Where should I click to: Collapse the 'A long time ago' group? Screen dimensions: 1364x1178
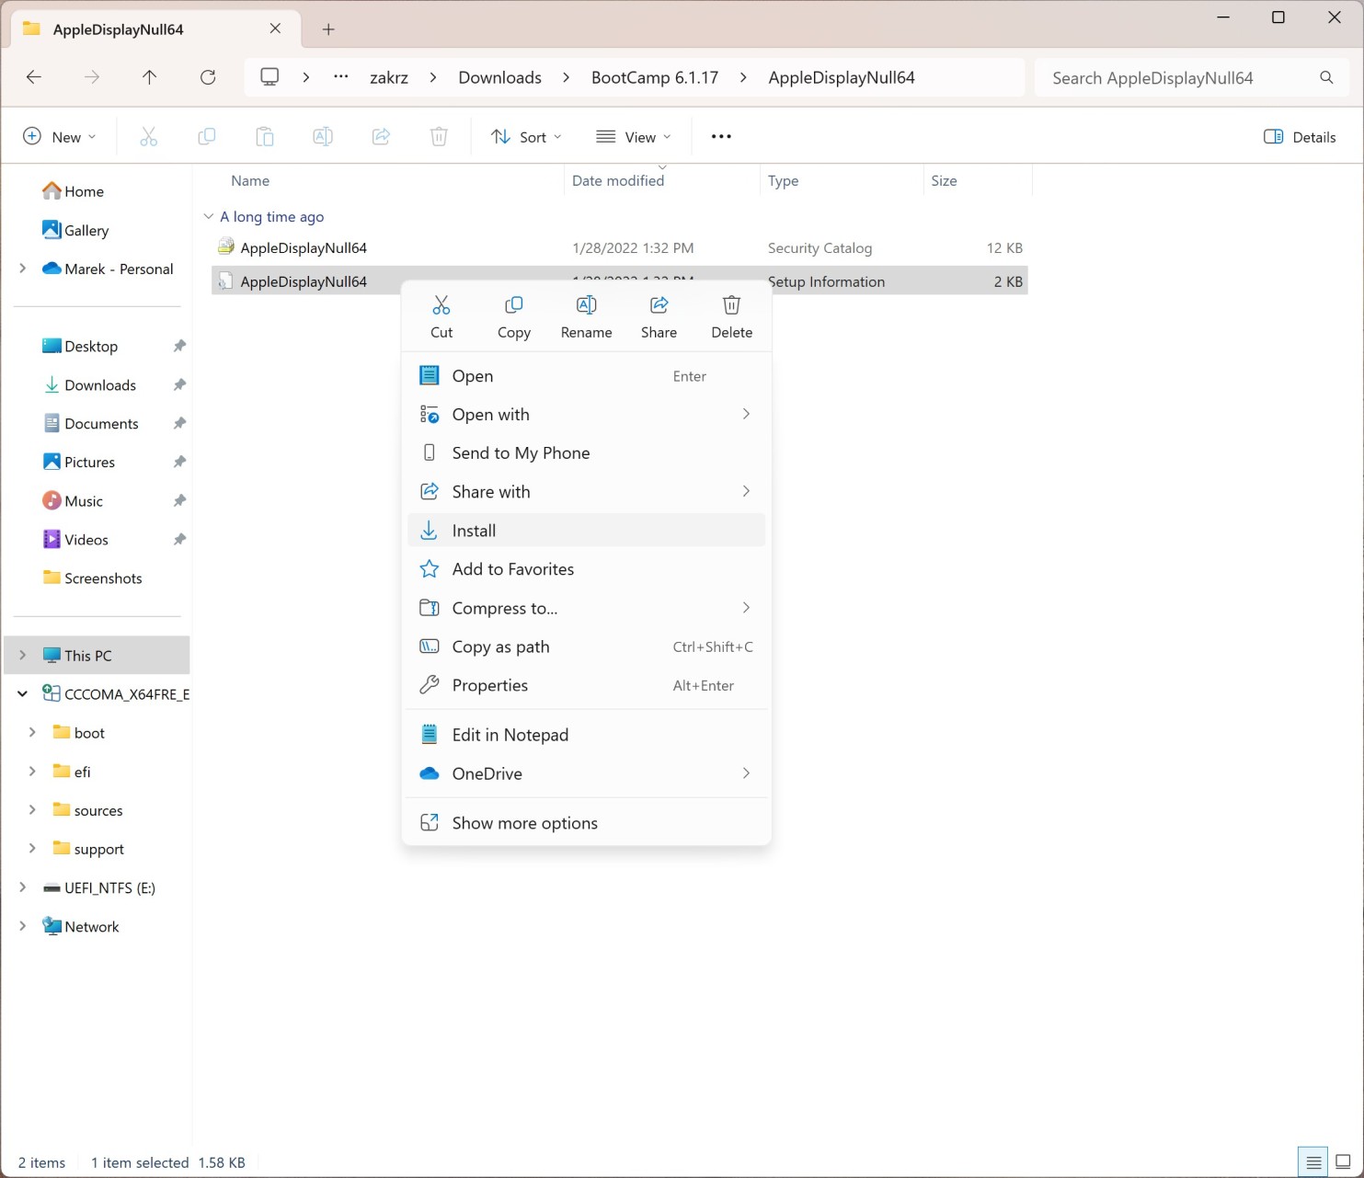209,217
